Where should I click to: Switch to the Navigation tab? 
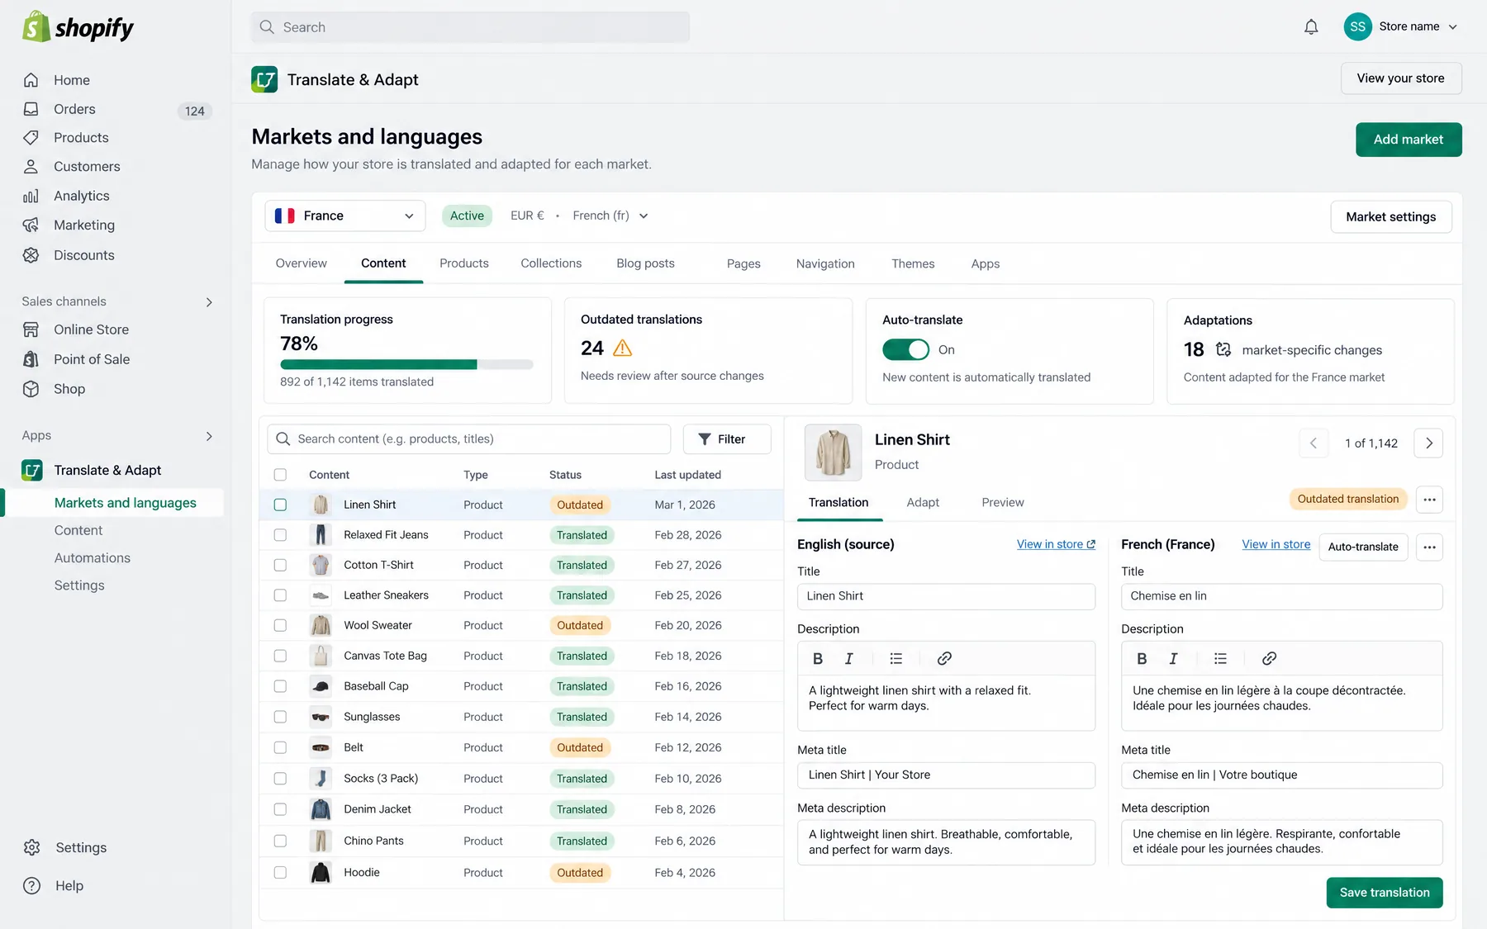coord(825,263)
